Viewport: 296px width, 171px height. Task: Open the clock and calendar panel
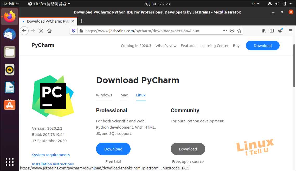pos(157,4)
